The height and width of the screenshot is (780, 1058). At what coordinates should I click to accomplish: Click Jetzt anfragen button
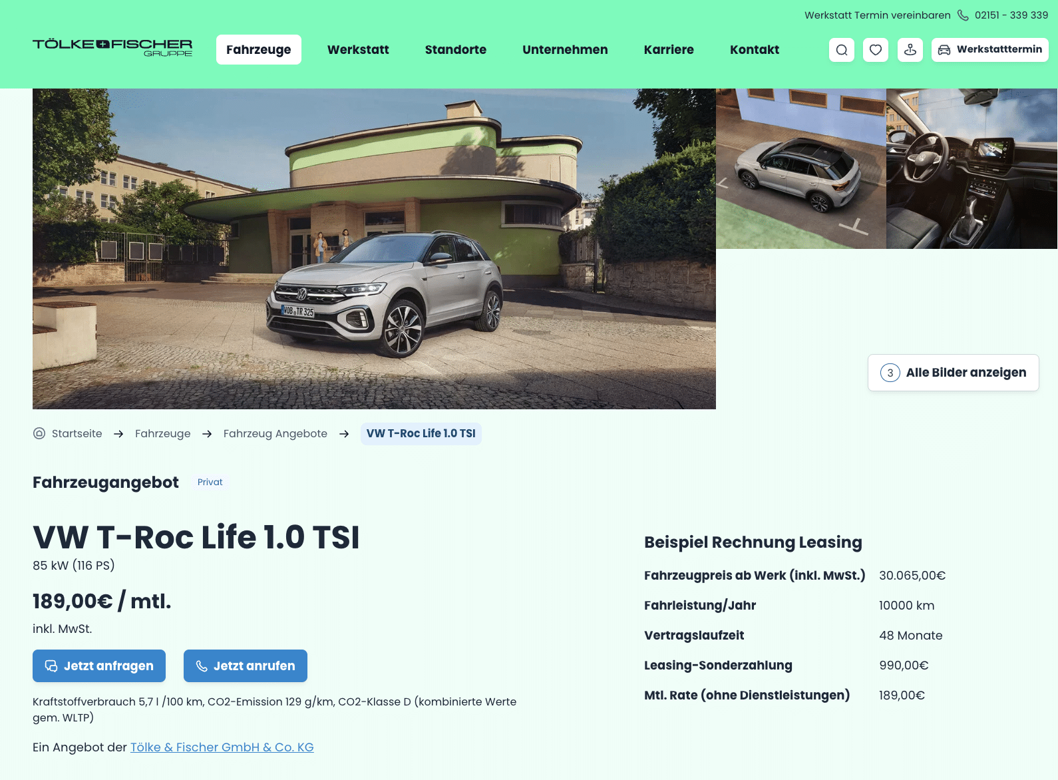pyautogui.click(x=99, y=666)
